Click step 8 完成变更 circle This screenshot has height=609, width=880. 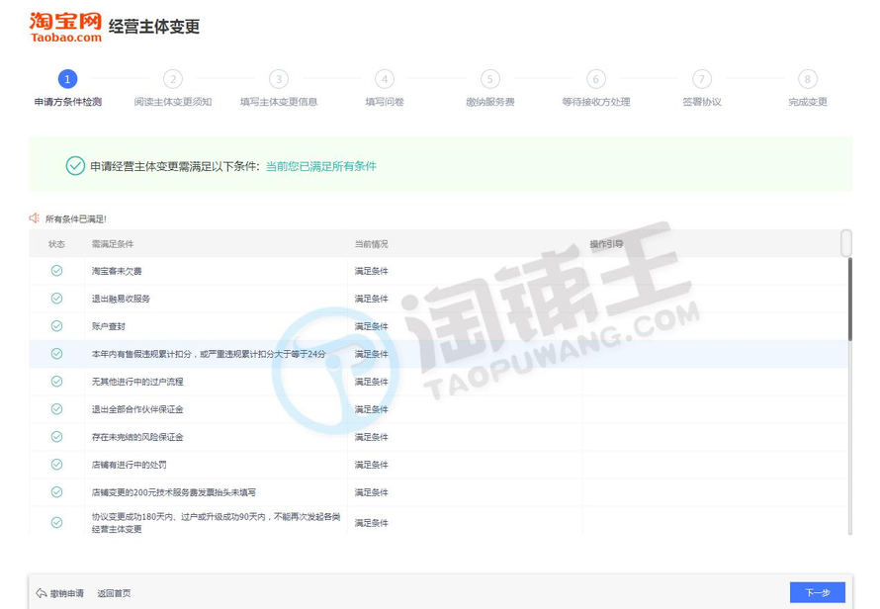coord(808,79)
